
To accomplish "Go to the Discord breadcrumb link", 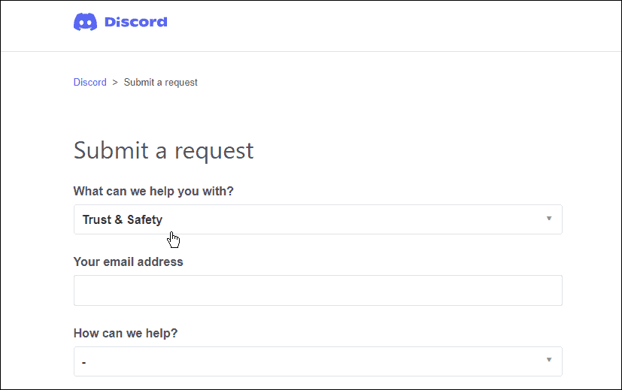I will tap(90, 83).
